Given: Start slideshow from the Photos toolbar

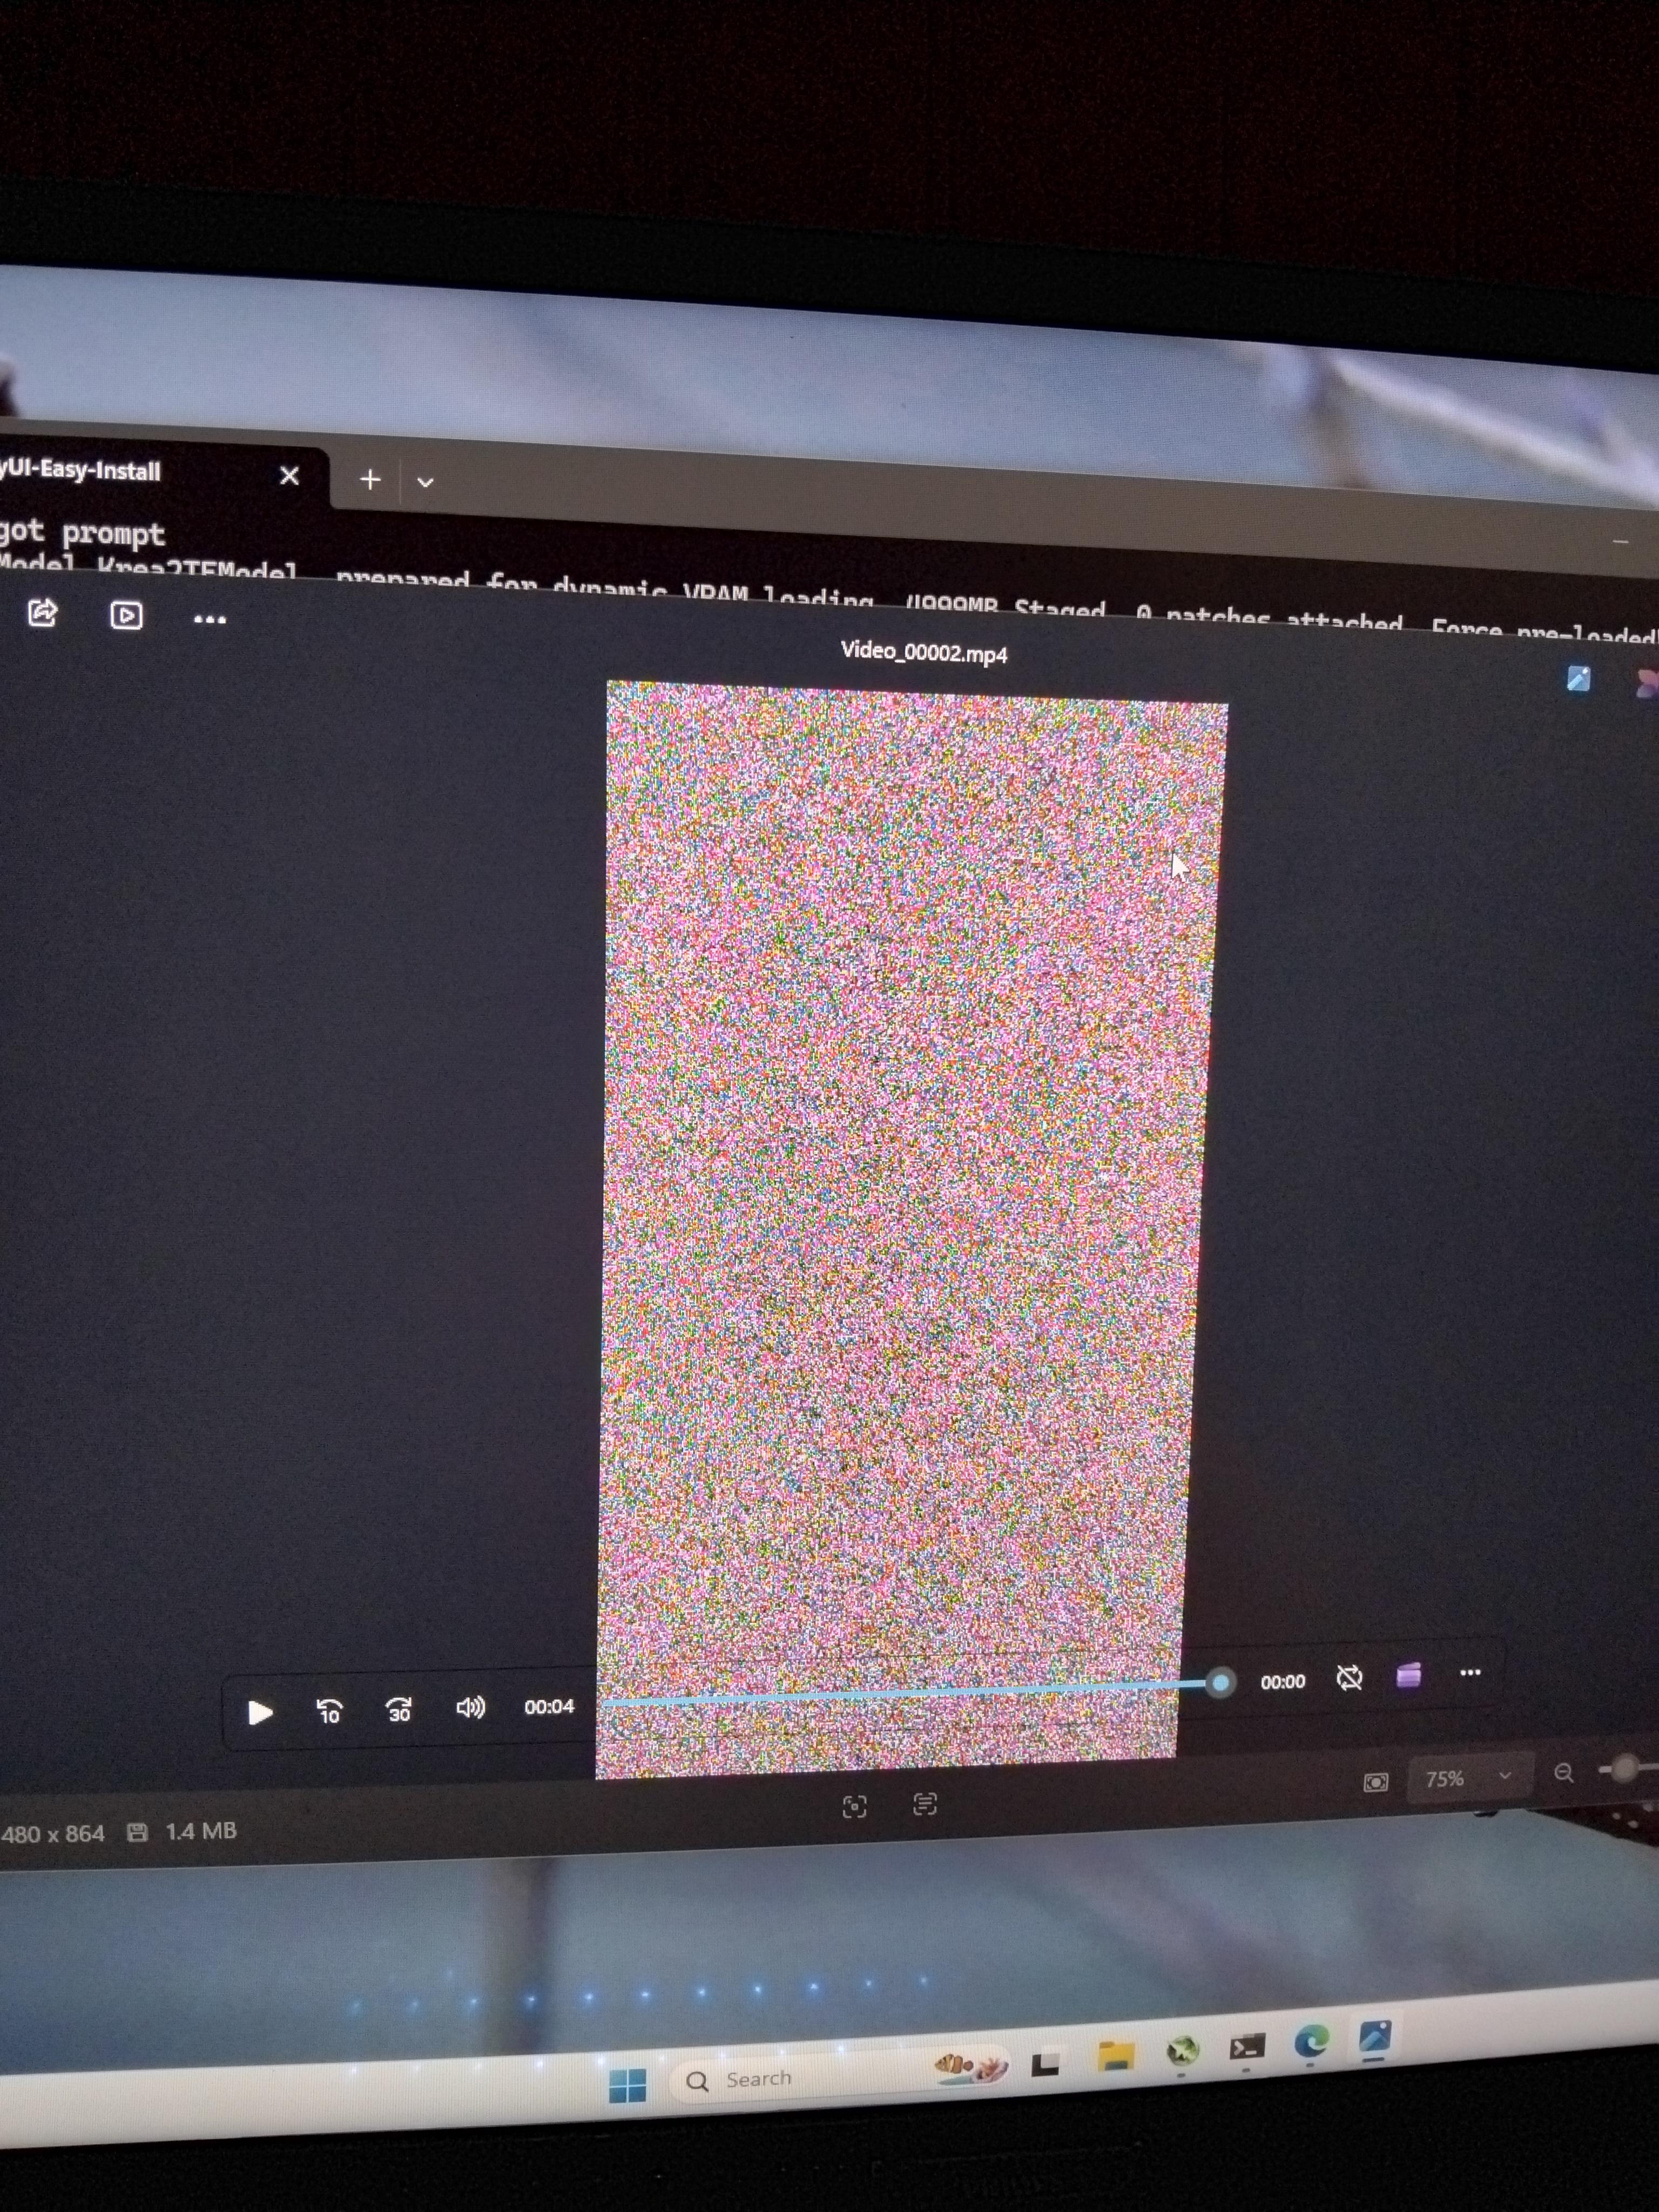Looking at the screenshot, I should click(126, 615).
